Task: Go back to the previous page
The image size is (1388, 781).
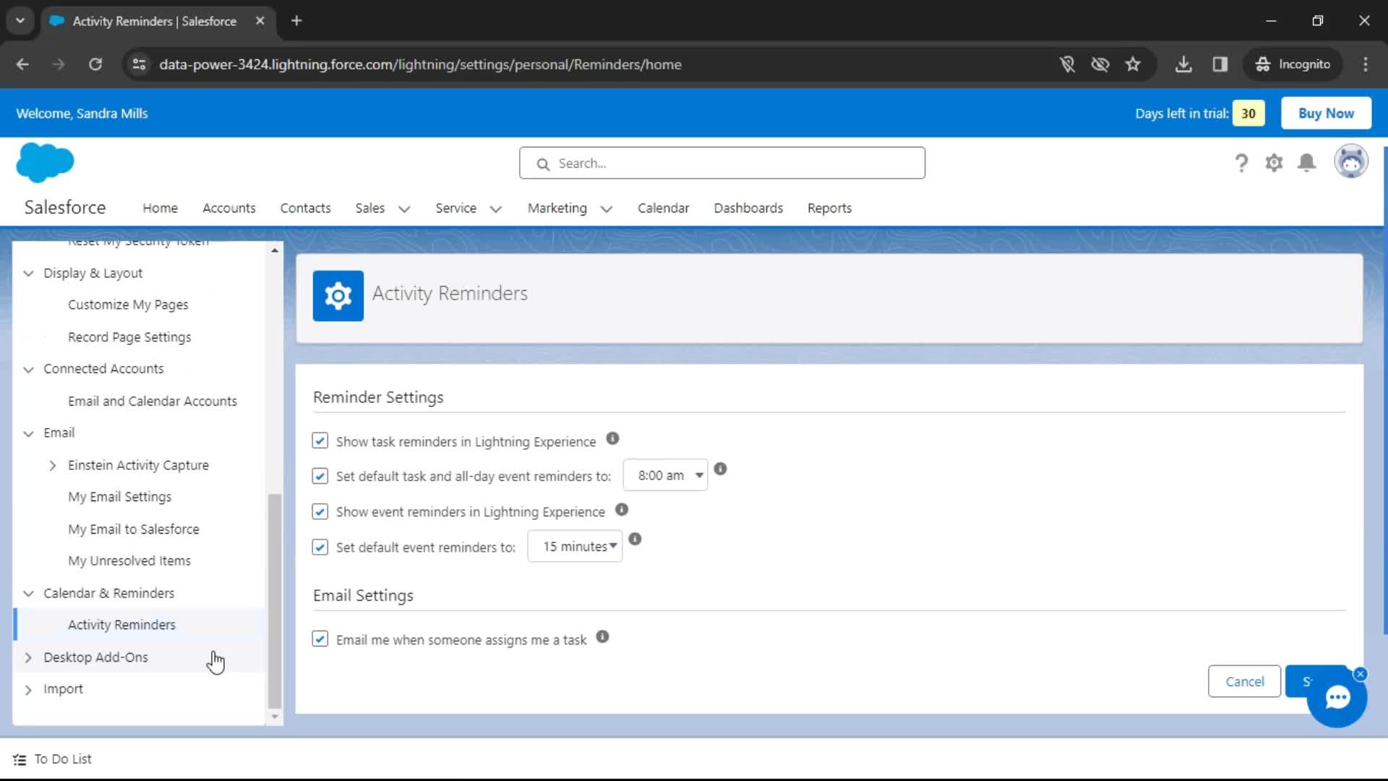Action: tap(22, 64)
